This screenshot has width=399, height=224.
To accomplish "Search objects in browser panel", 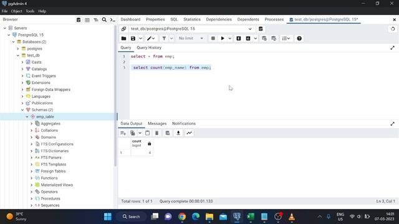I will click(104, 19).
